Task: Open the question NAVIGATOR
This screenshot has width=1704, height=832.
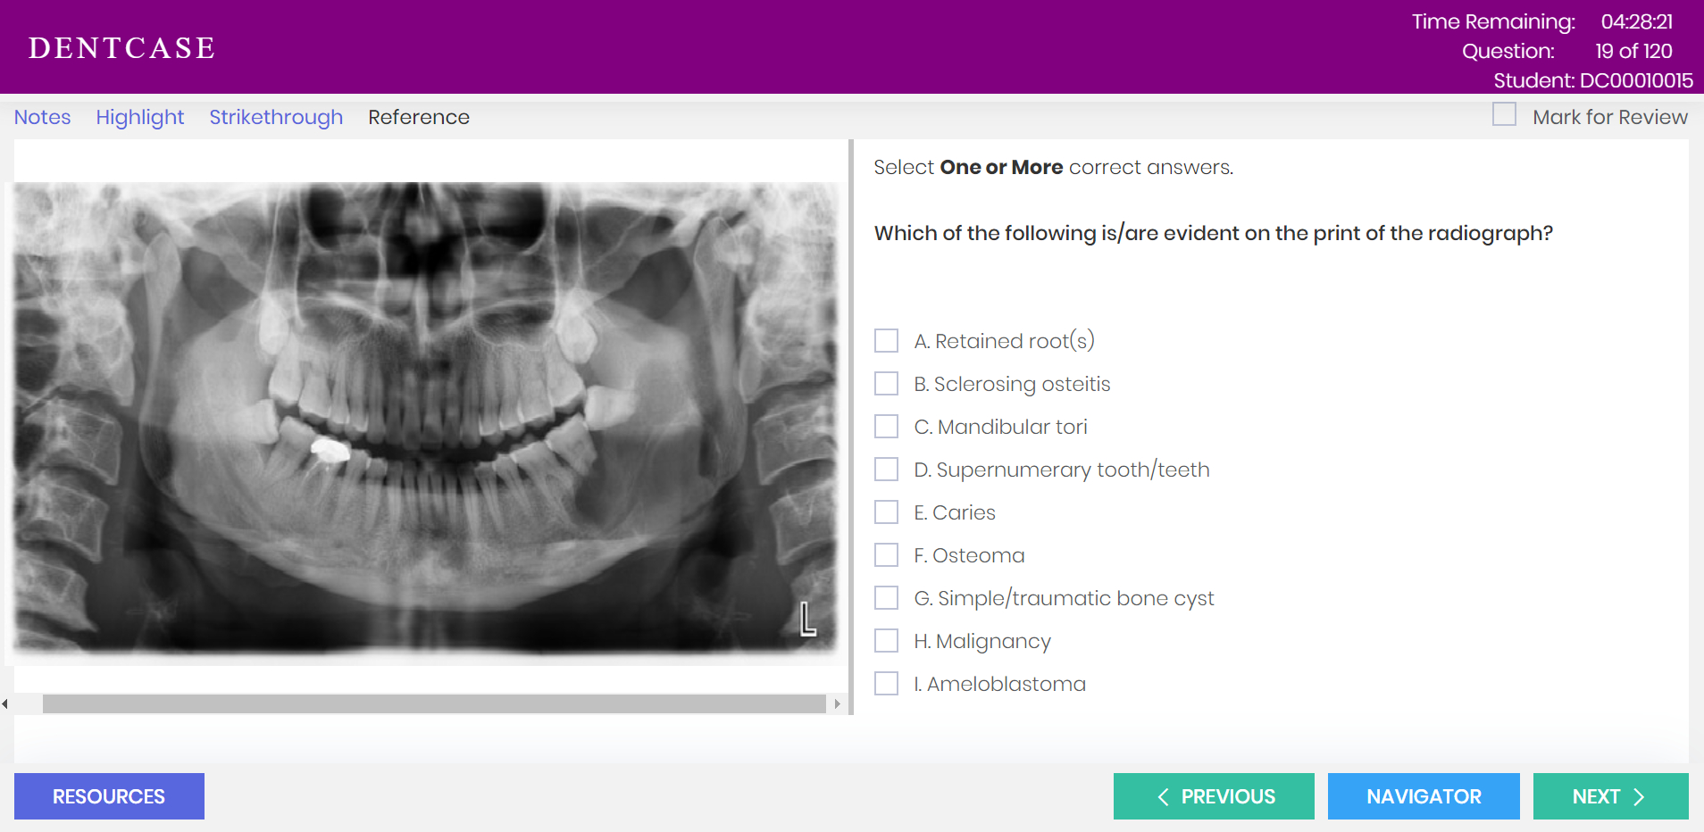Action: tap(1424, 796)
